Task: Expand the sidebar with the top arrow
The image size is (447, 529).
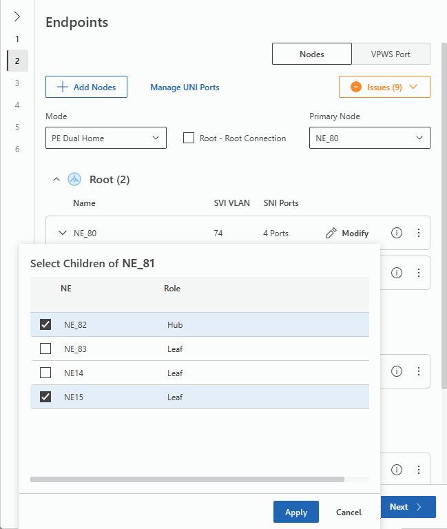Action: click(17, 17)
